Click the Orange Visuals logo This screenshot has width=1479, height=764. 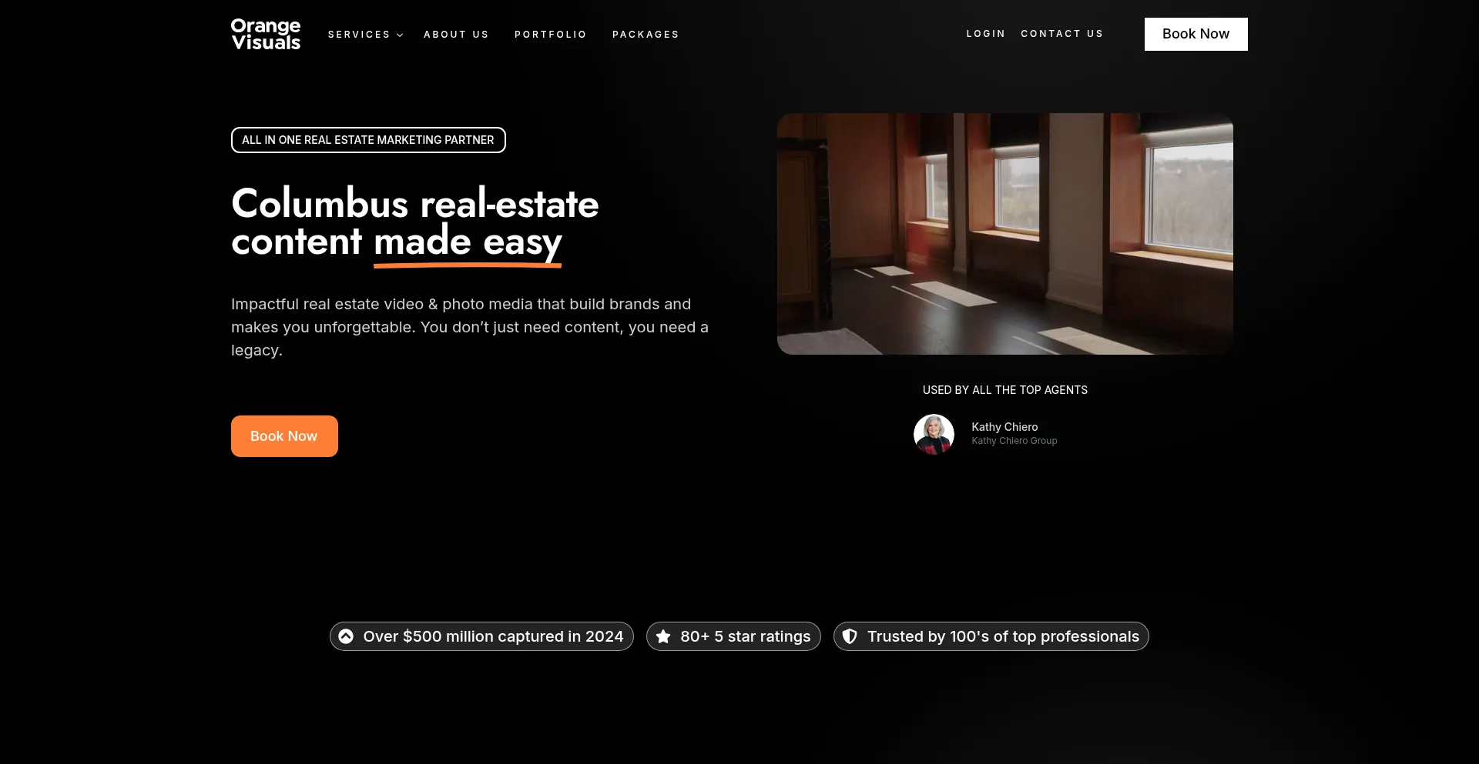(266, 35)
